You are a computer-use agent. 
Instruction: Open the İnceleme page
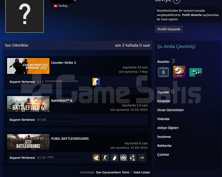coord(164,137)
